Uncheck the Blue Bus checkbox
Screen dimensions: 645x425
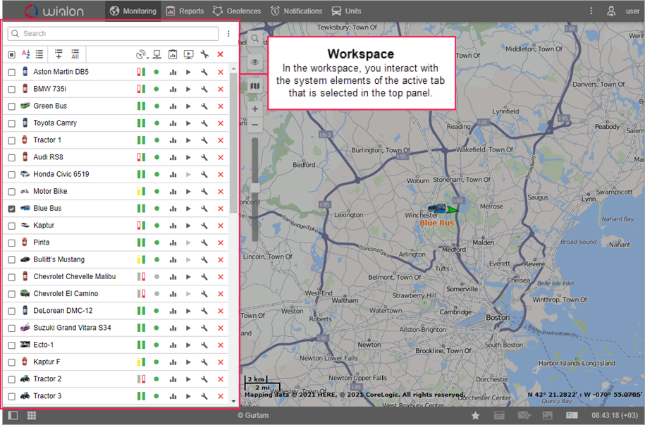[x=11, y=209]
